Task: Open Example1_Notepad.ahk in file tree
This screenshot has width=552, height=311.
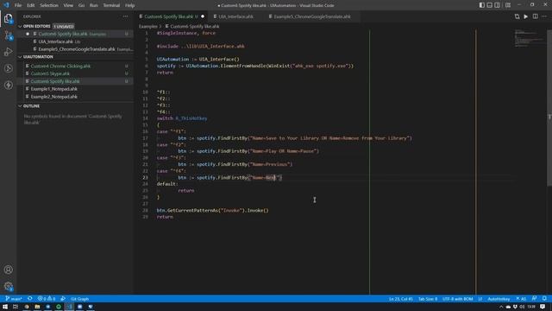Action: tap(53, 89)
